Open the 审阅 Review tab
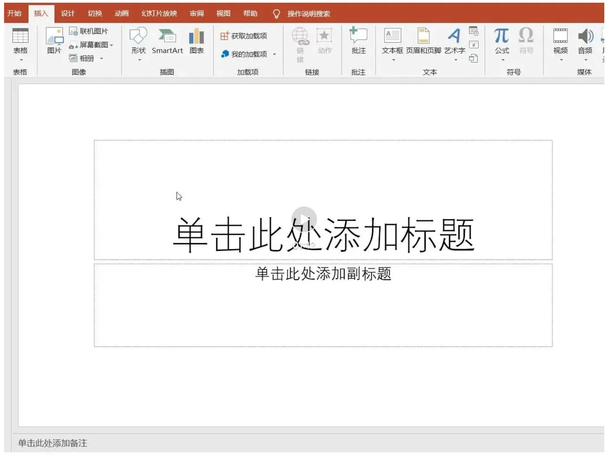 point(197,13)
